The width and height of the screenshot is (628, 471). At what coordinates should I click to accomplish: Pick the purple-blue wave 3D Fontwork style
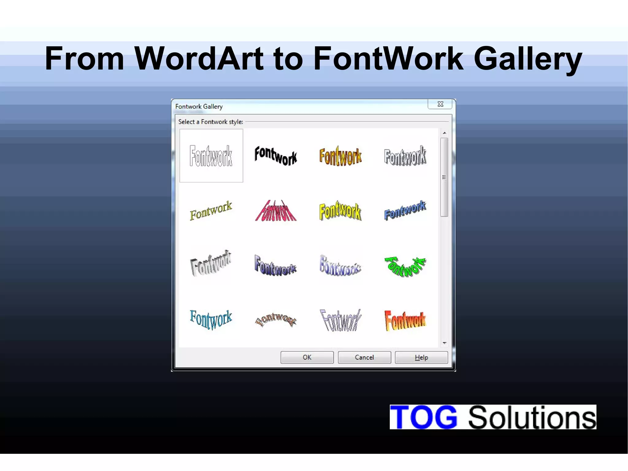click(276, 265)
